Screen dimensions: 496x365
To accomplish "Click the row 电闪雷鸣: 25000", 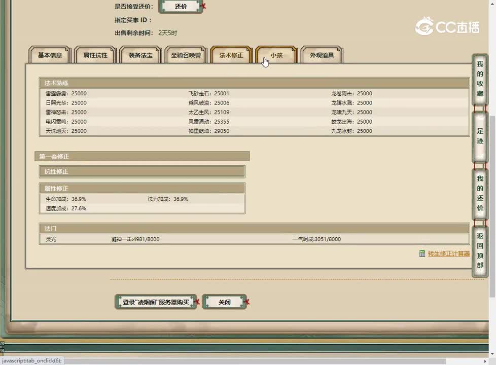I will [x=66, y=122].
